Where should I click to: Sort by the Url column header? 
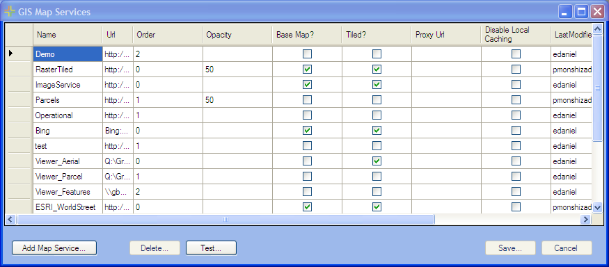[118, 35]
